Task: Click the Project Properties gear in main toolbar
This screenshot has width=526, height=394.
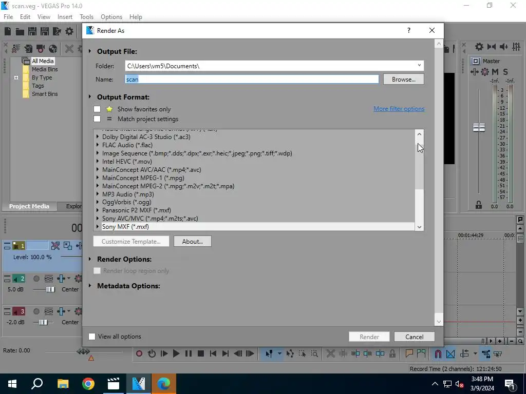Action: pos(69,31)
